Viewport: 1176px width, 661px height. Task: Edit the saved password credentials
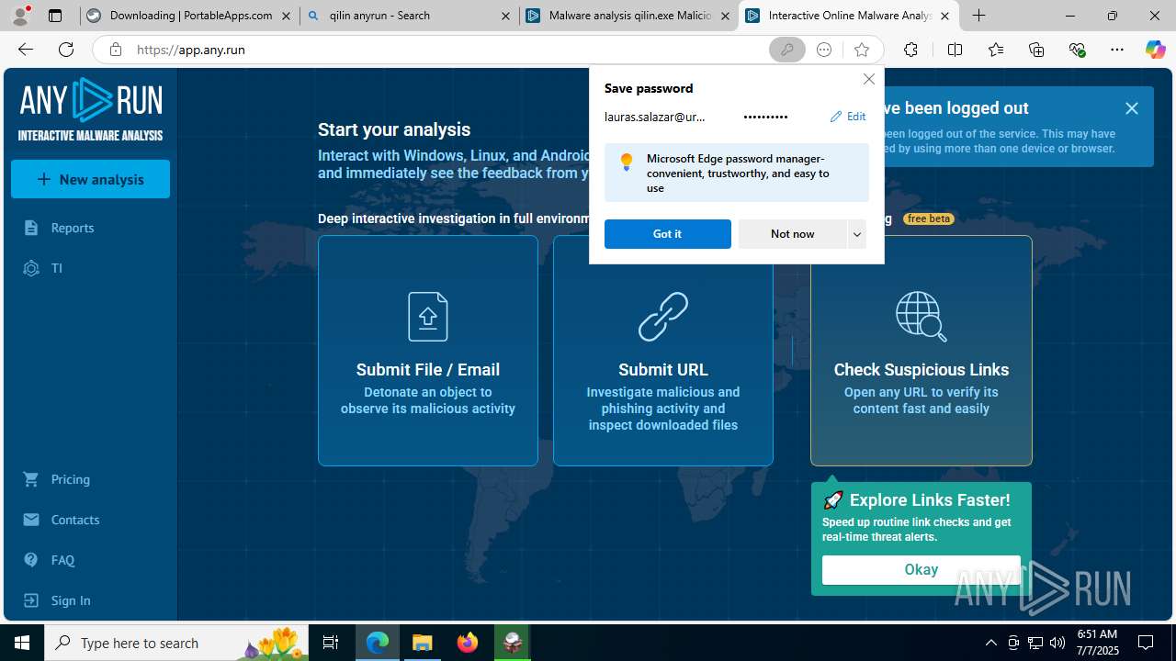coord(847,117)
